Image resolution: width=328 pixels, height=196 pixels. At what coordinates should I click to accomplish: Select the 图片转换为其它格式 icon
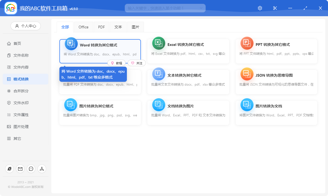[x=70, y=105]
